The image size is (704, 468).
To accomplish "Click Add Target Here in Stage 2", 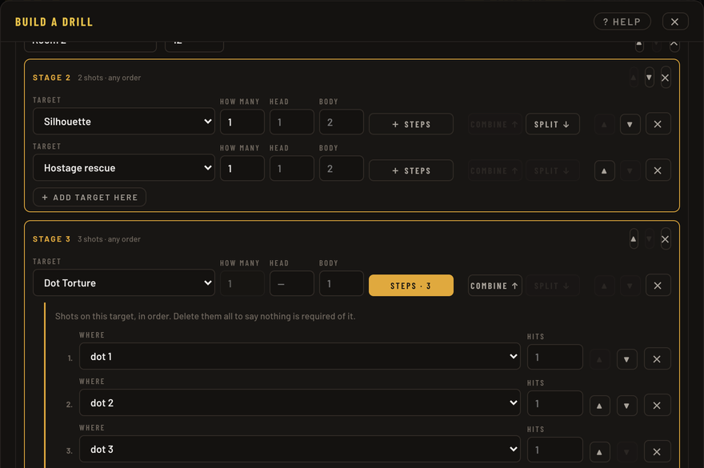I will 90,197.
